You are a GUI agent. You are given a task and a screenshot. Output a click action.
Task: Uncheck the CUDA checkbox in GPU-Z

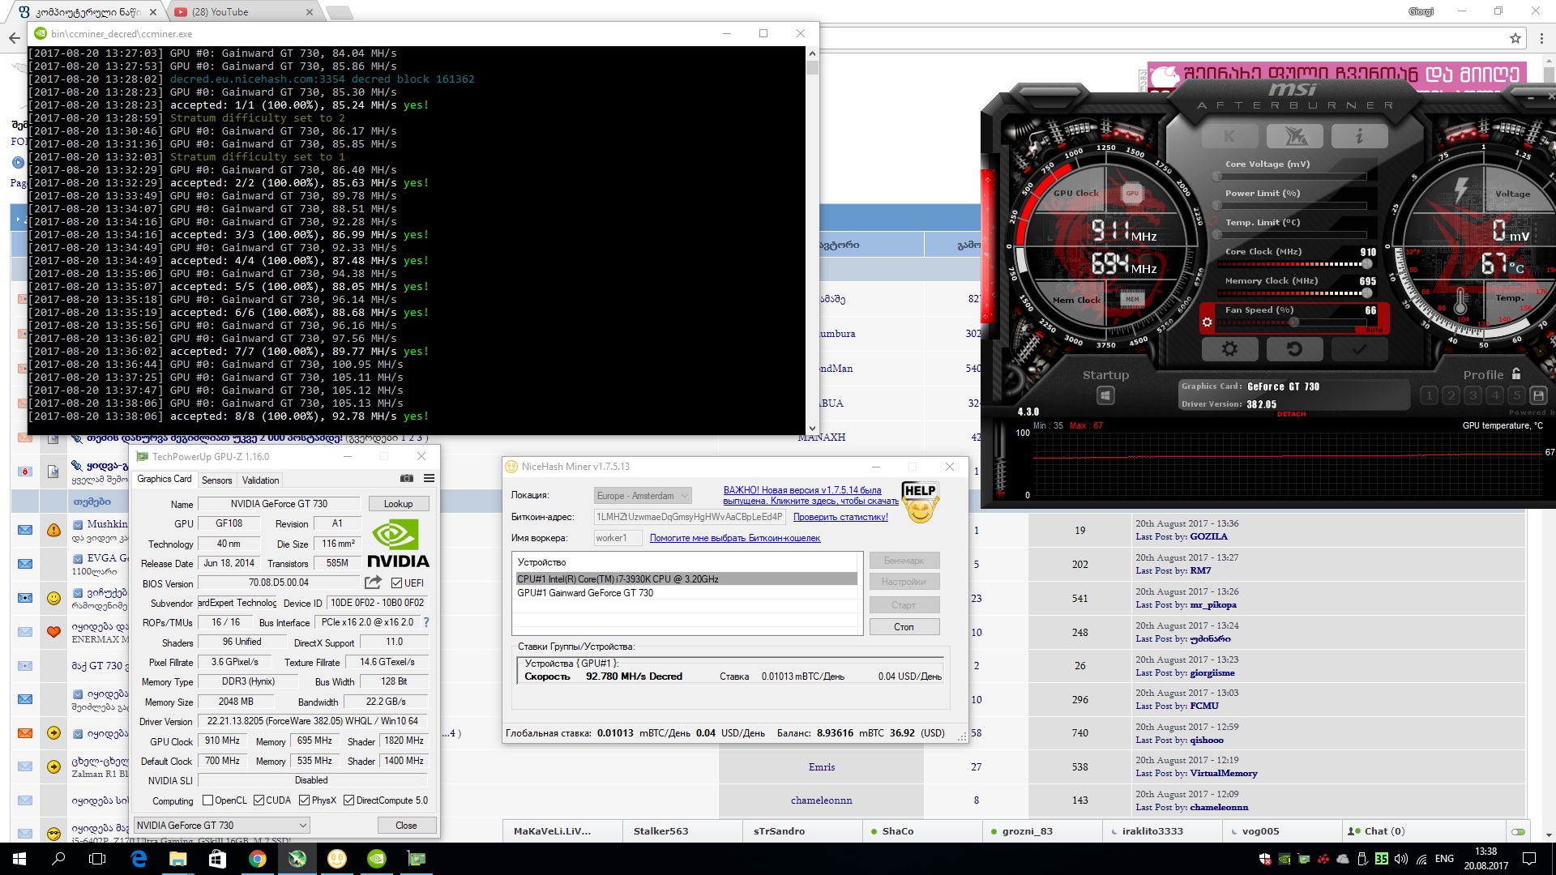point(259,800)
